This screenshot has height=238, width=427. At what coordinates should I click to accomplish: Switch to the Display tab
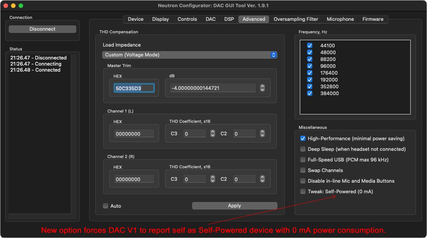click(x=161, y=19)
